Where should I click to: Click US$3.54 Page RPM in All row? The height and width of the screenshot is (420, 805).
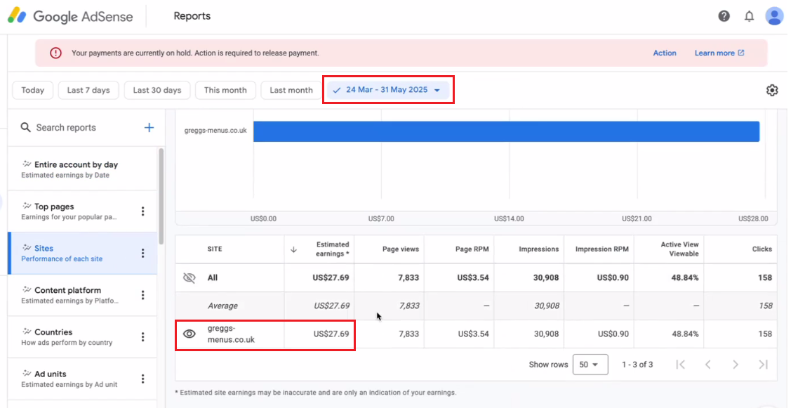pyautogui.click(x=473, y=277)
